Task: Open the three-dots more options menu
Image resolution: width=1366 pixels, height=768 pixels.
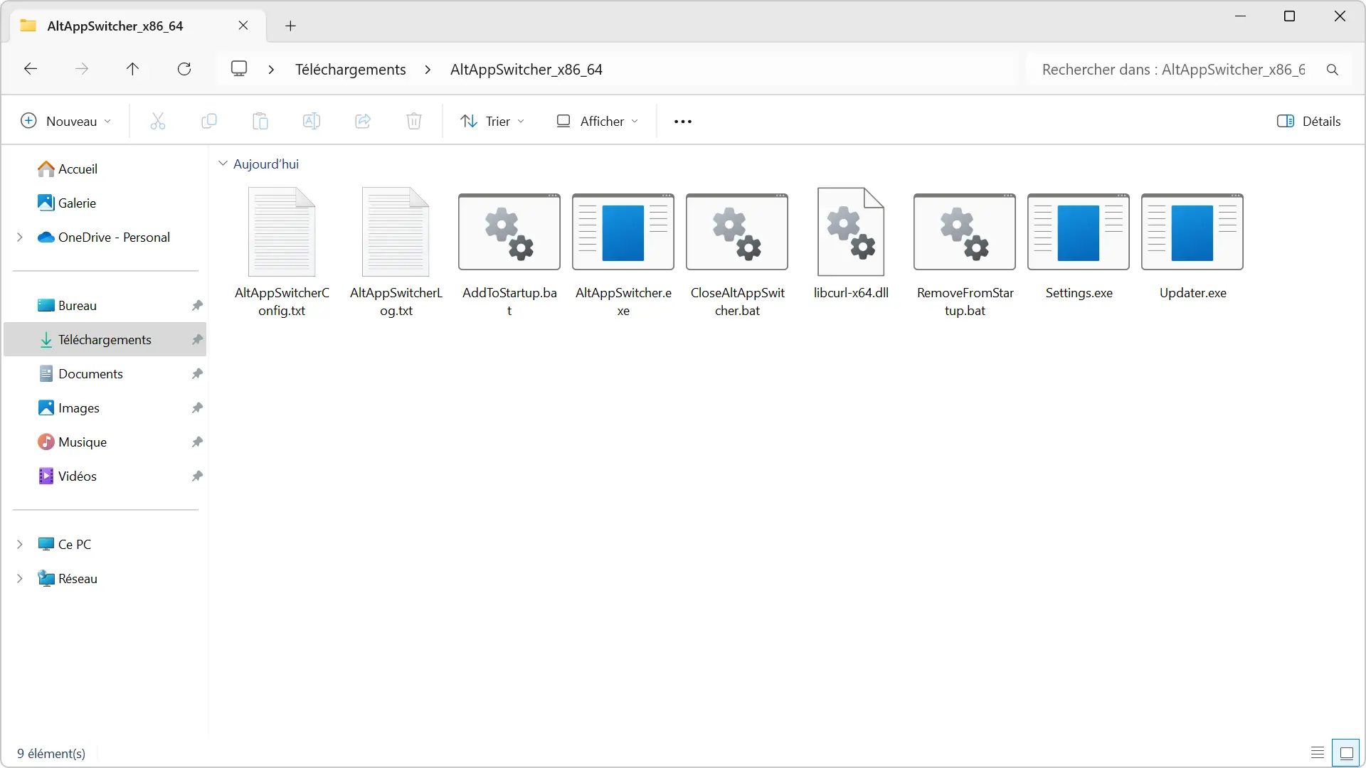Action: click(683, 122)
